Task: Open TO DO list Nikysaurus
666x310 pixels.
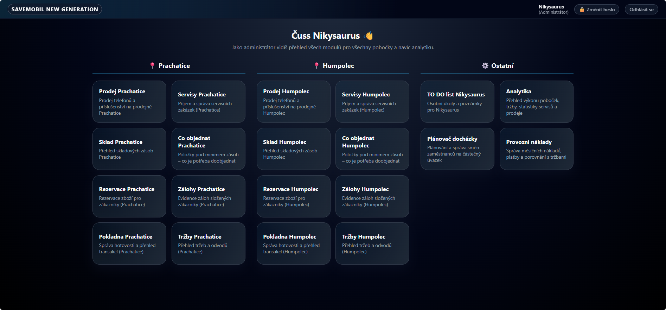Action: pos(457,102)
